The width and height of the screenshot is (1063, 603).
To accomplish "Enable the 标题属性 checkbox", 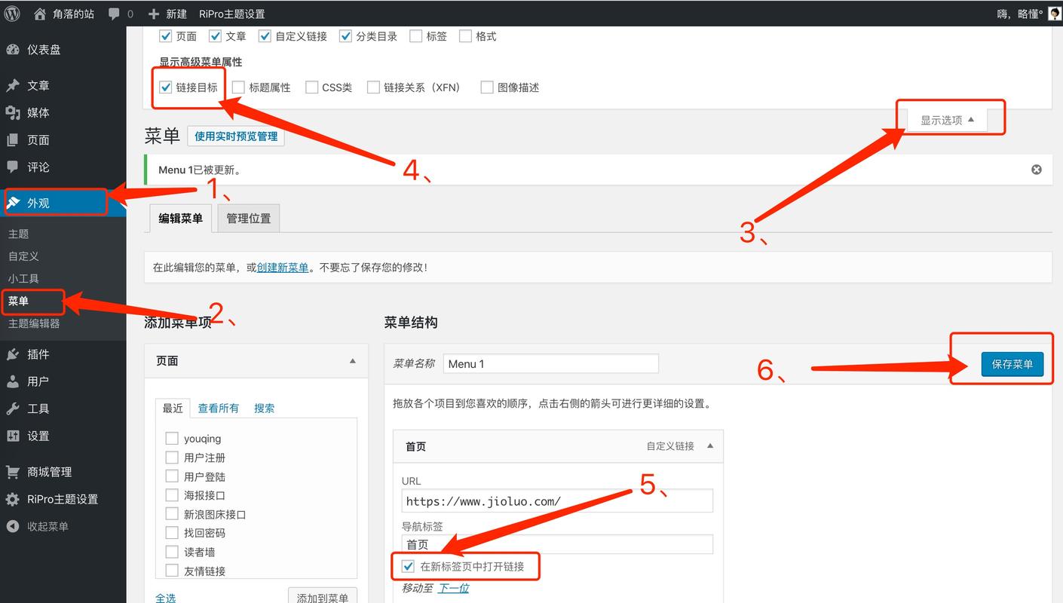I will pyautogui.click(x=238, y=87).
